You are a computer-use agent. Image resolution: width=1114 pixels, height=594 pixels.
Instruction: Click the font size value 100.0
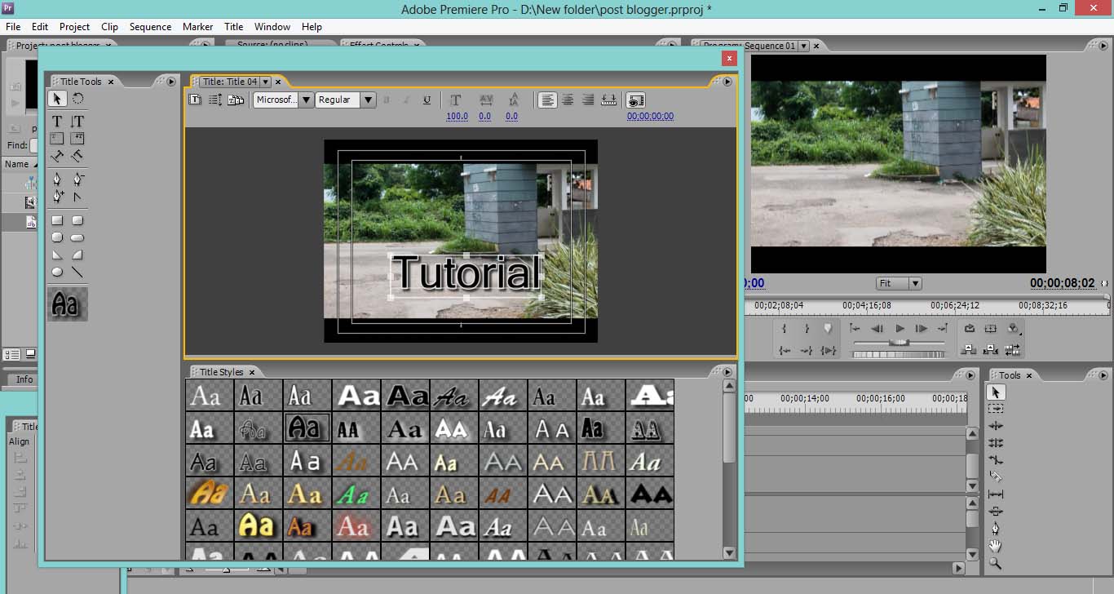pyautogui.click(x=457, y=116)
